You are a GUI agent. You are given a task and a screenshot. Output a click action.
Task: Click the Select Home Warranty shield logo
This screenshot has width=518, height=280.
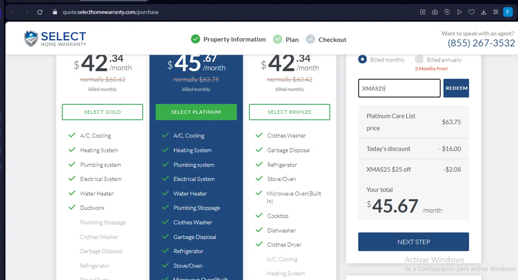point(31,39)
